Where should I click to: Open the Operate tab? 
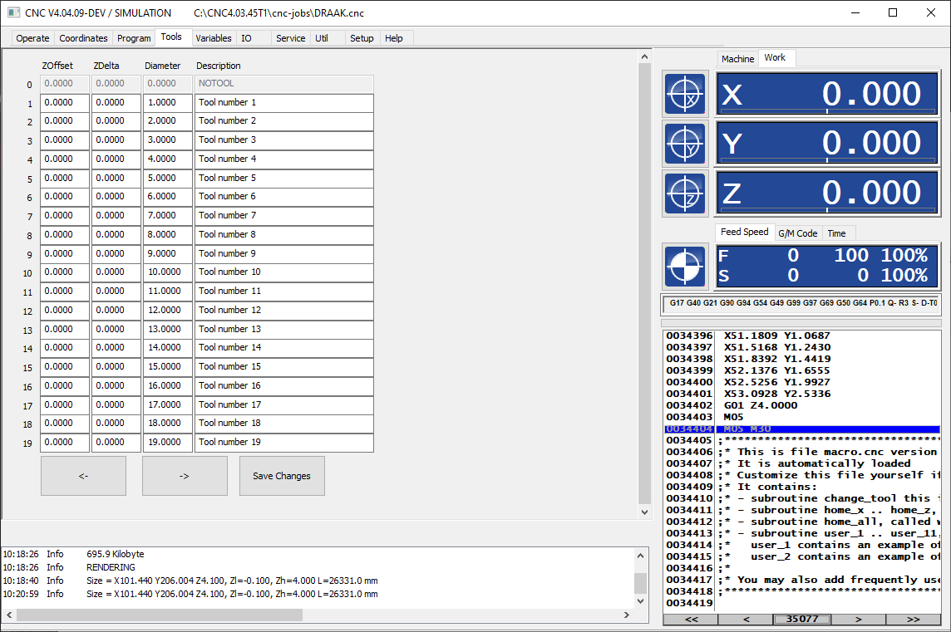(x=32, y=38)
